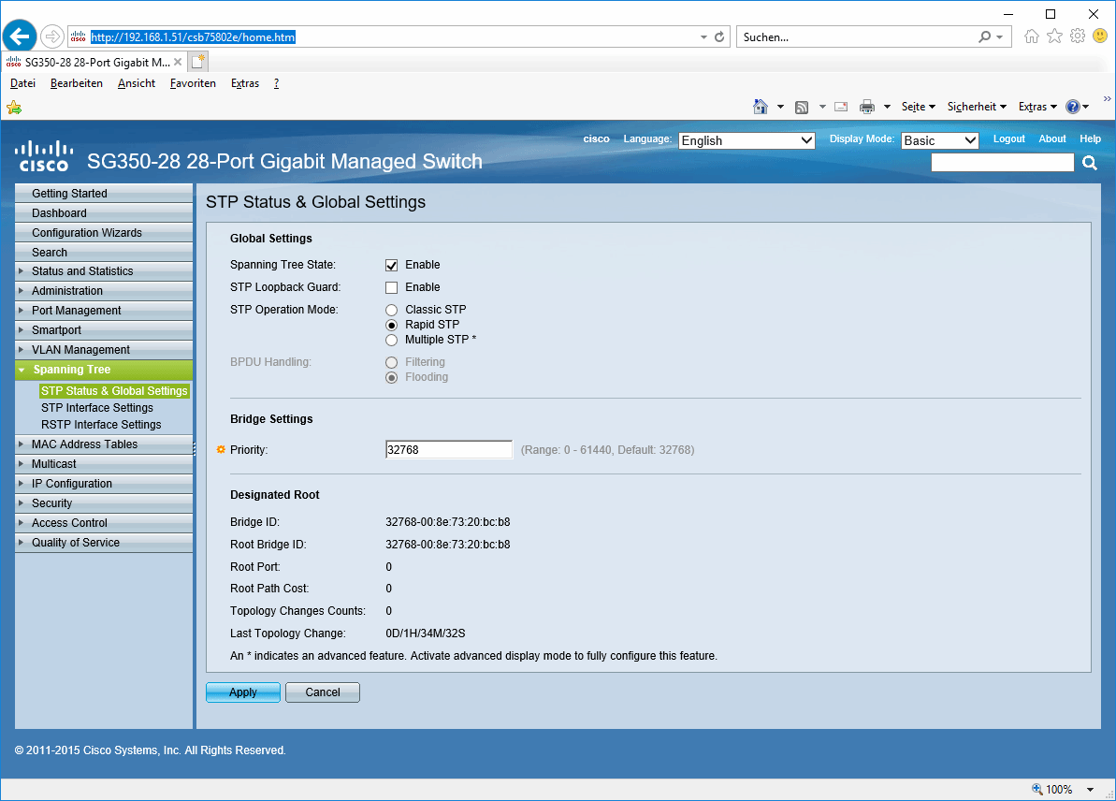Image resolution: width=1116 pixels, height=801 pixels.
Task: Open the Language dropdown
Action: click(746, 139)
